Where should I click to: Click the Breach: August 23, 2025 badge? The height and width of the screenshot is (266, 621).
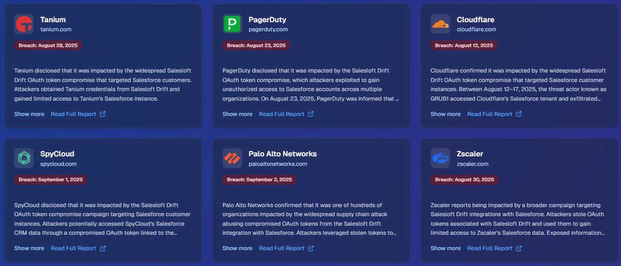tap(256, 45)
